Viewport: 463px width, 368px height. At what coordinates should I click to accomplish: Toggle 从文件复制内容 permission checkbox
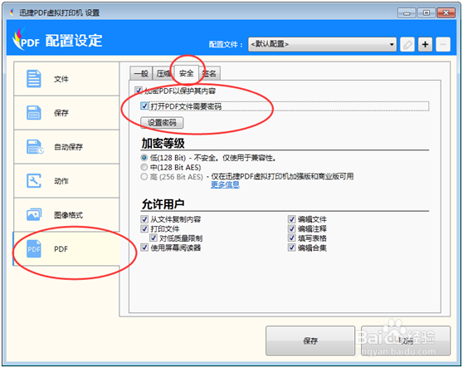pos(144,219)
